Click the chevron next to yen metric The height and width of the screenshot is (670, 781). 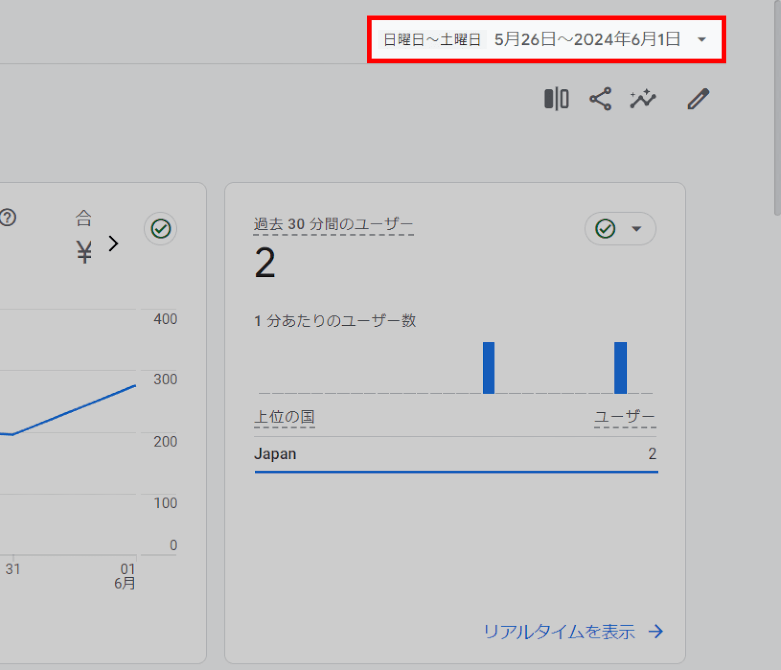point(114,244)
